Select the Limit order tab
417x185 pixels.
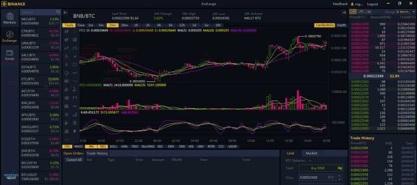291,153
